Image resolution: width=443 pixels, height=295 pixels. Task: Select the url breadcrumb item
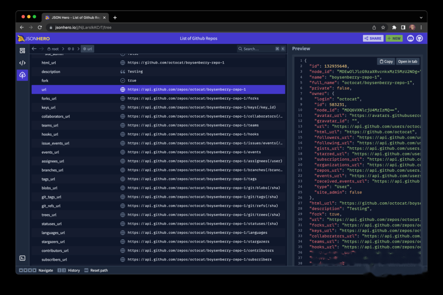click(88, 49)
